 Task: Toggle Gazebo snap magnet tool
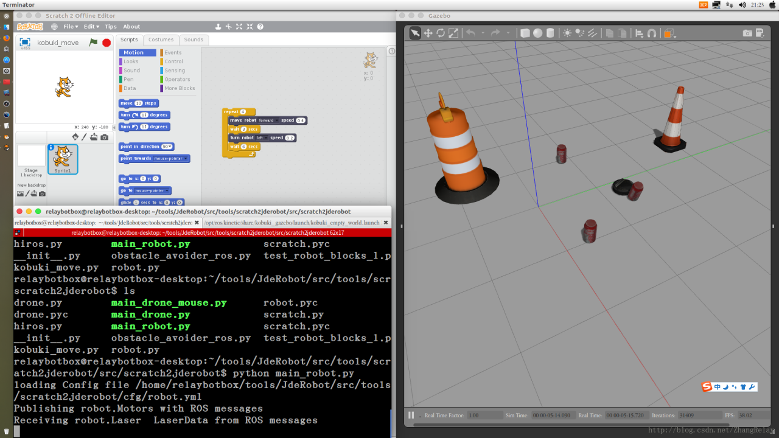pos(652,33)
